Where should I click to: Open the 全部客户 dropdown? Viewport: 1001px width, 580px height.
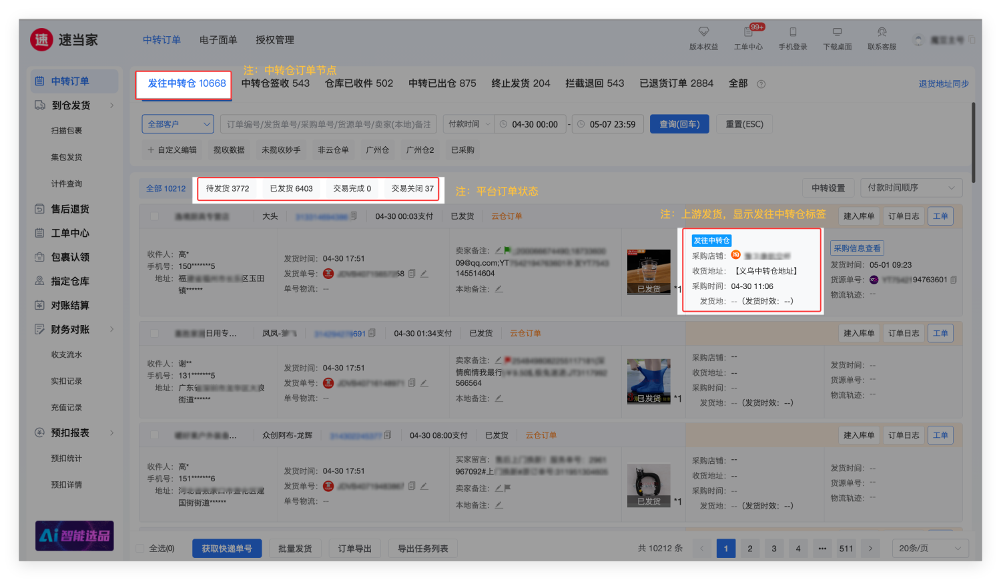coord(178,124)
